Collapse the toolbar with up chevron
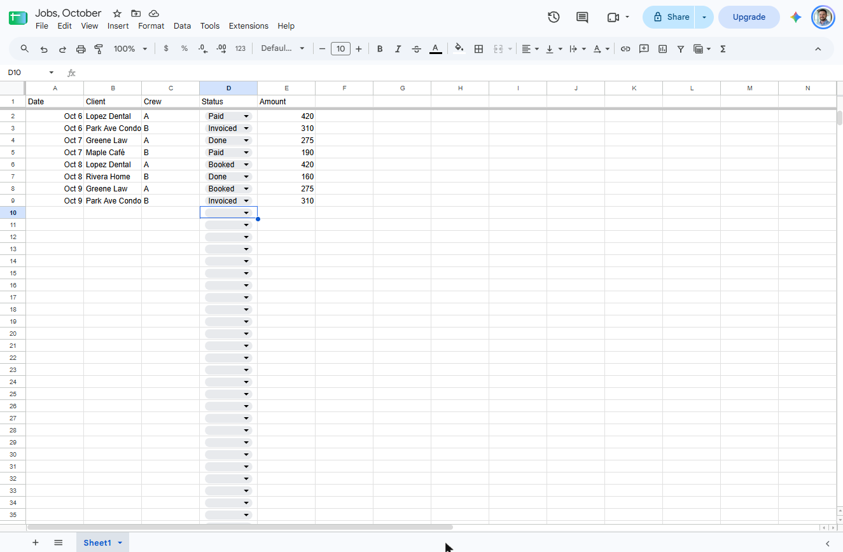The image size is (843, 552). click(x=818, y=49)
